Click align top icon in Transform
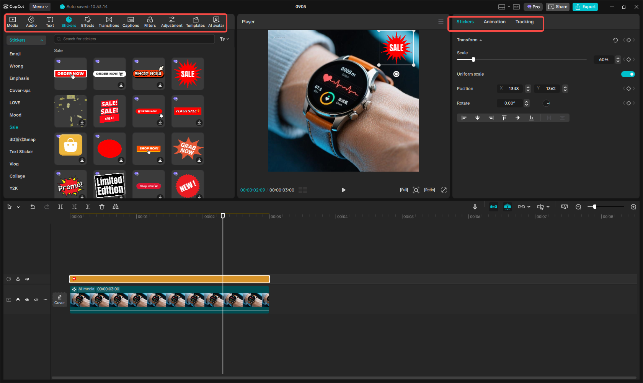This screenshot has width=643, height=383. tap(504, 118)
